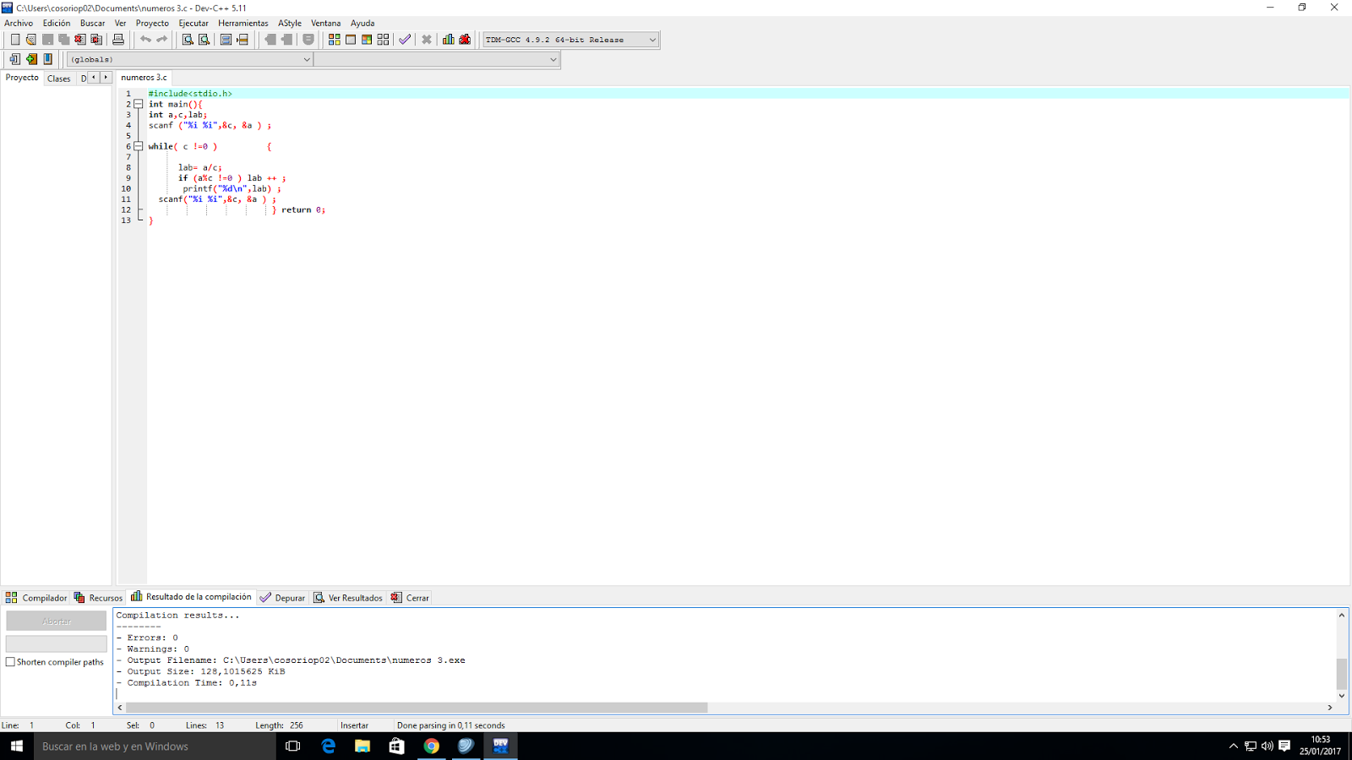Open the Proyecto menu

pos(152,23)
